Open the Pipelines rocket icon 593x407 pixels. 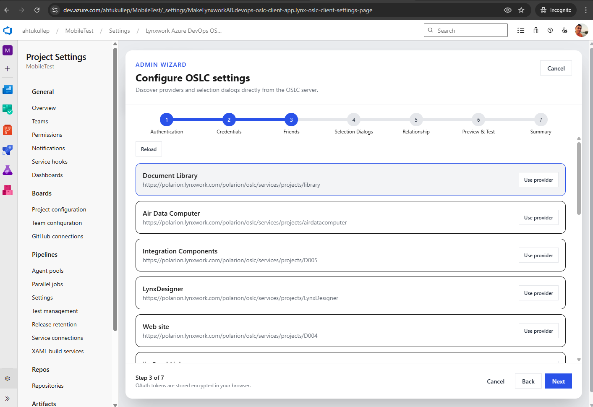click(8, 150)
